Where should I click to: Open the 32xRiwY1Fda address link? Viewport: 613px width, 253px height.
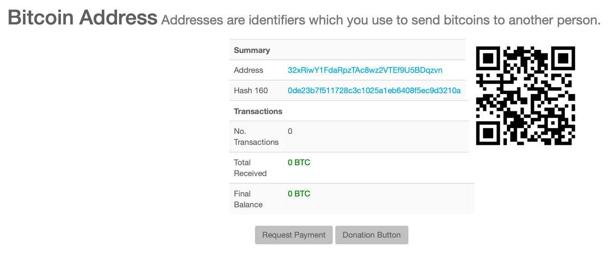pos(365,70)
